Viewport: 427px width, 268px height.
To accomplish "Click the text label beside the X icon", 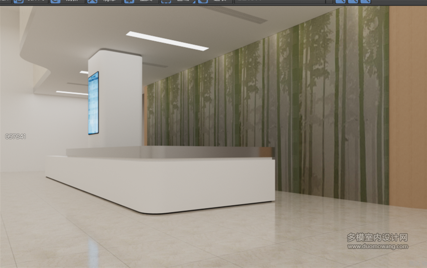I will (x=109, y=1).
